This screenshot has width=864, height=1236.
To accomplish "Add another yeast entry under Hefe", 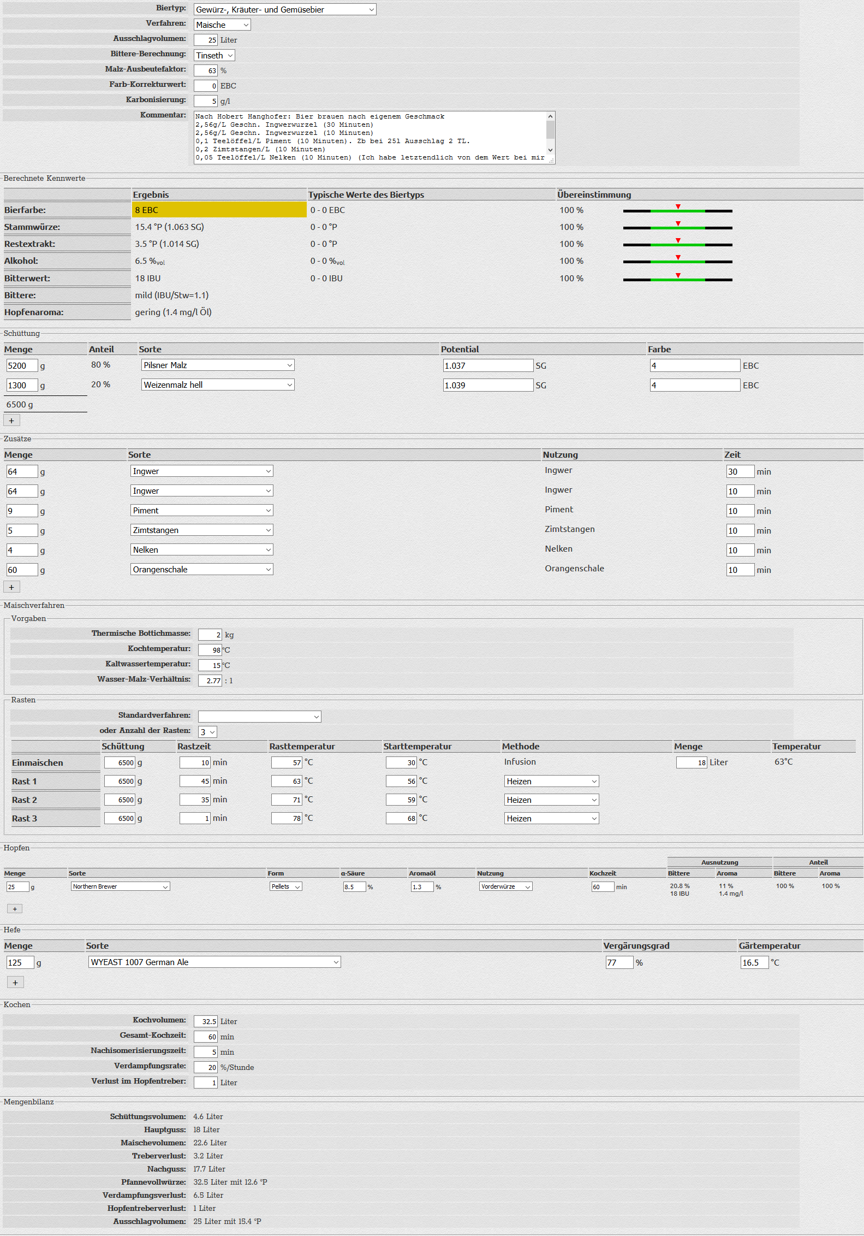I will pos(15,983).
